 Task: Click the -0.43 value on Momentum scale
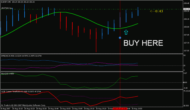tap(185, 88)
